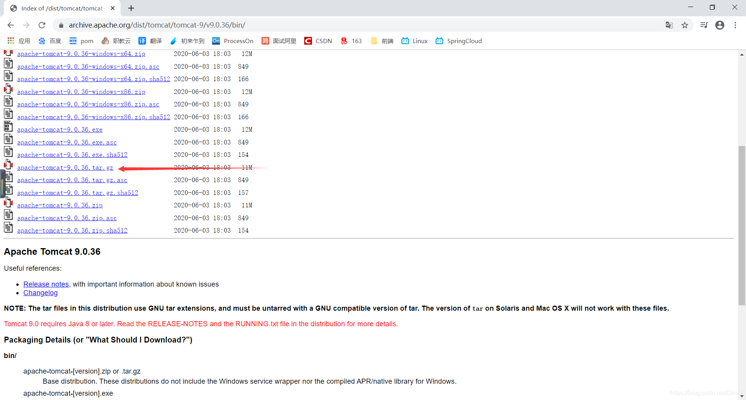Open the Apps 应用 bookmark
Screen dimensions: 746x400
click(x=19, y=41)
